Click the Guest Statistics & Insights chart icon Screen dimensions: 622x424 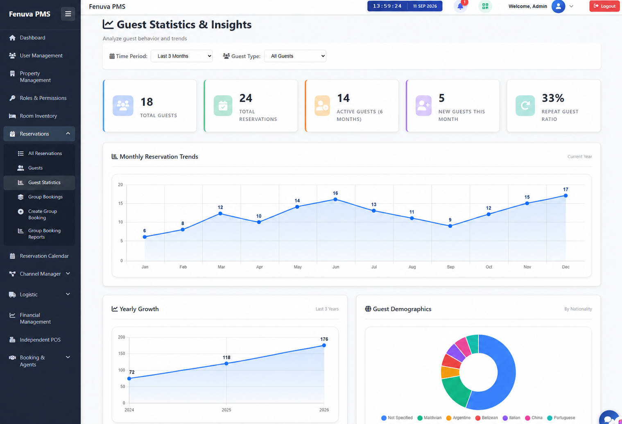pyautogui.click(x=108, y=24)
